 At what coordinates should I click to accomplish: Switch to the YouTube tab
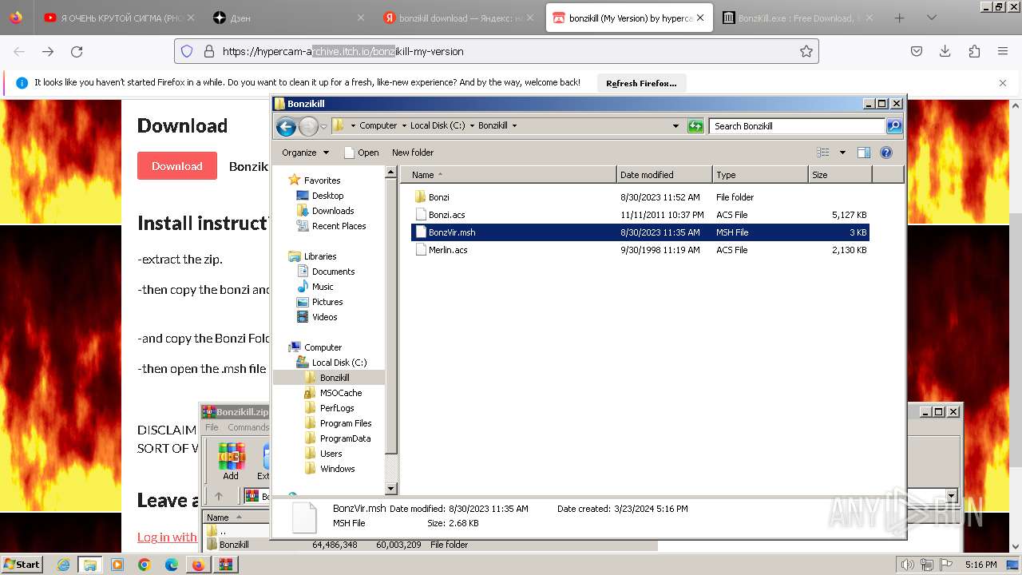[x=121, y=18]
